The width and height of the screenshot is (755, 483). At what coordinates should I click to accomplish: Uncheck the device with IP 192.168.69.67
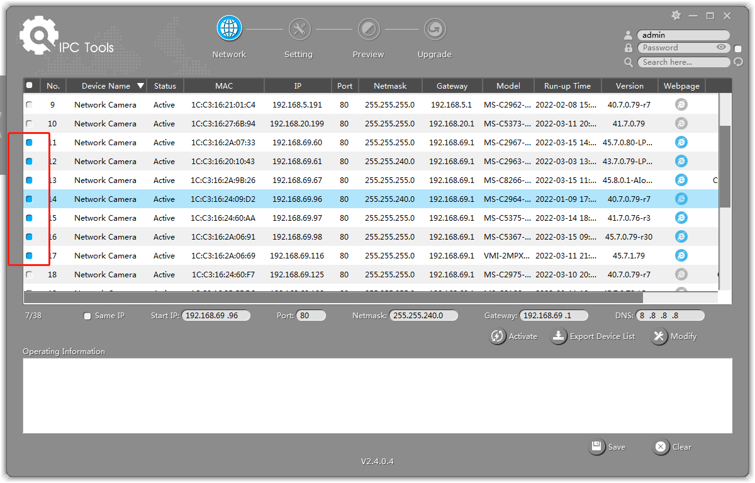click(x=29, y=180)
